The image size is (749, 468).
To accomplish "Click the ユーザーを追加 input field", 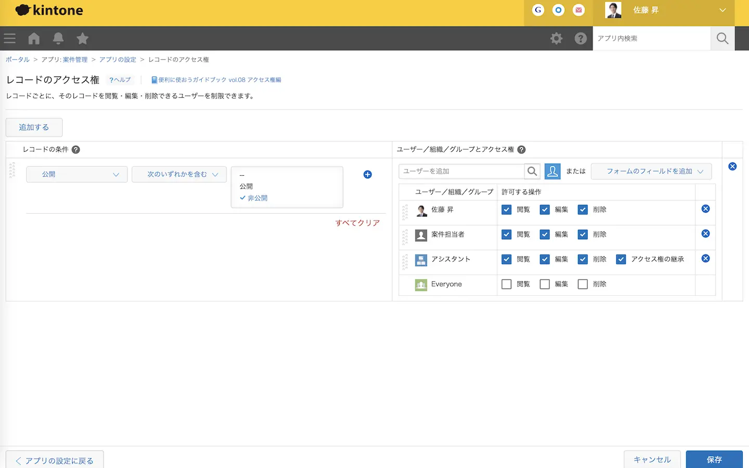I will [461, 171].
